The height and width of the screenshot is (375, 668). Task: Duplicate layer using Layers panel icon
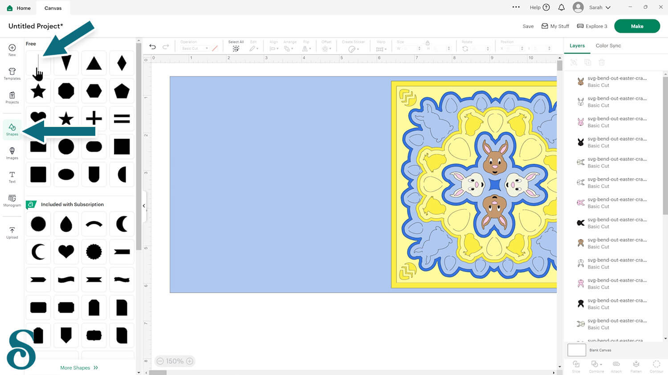coord(588,62)
